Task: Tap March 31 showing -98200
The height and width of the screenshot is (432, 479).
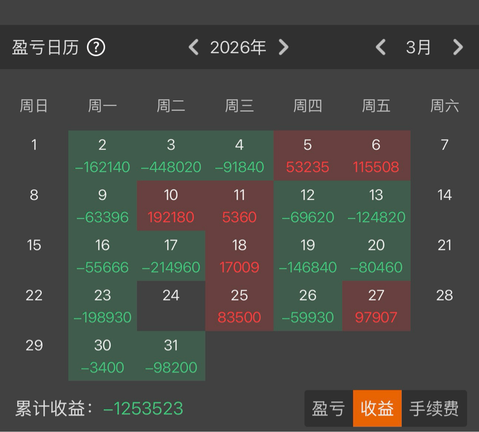Action: (x=171, y=356)
